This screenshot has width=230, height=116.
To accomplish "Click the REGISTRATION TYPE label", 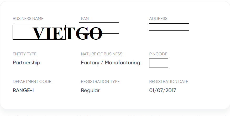I will pos(100,82).
